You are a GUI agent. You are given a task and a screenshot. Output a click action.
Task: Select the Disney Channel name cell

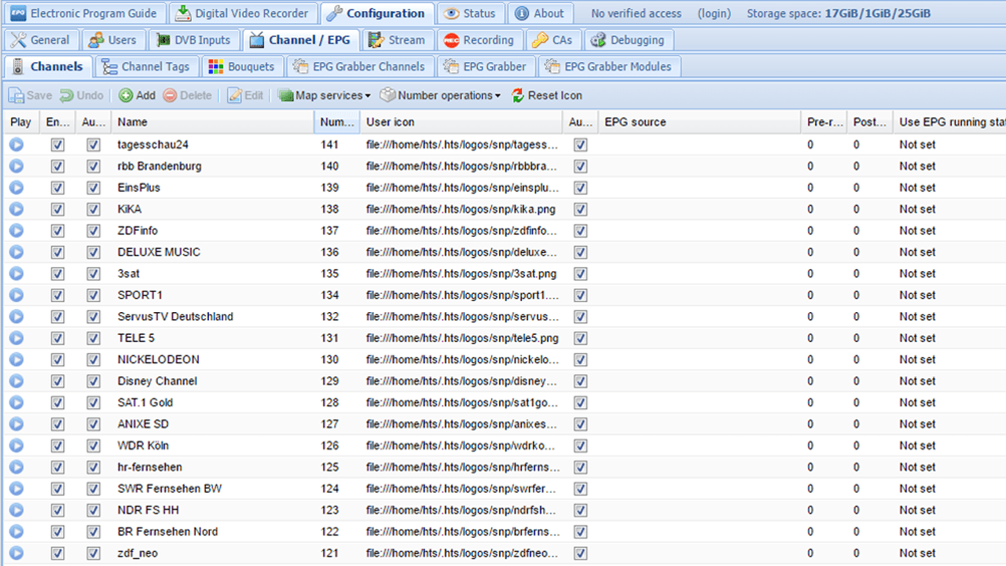coord(157,381)
